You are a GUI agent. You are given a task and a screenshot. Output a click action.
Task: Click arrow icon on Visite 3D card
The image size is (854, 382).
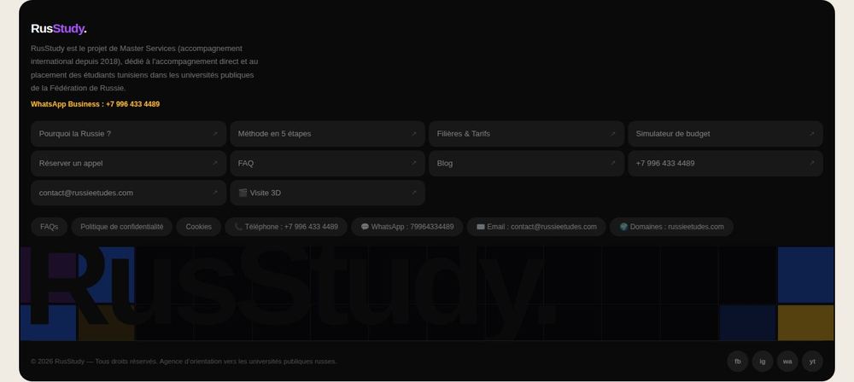pyautogui.click(x=414, y=193)
